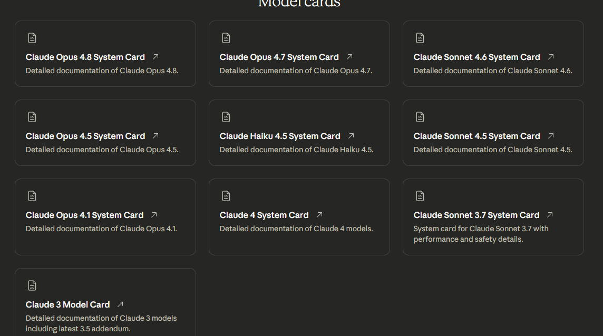Click document icon on Claude 3 Model Card
Viewport: 603px width, 336px height.
point(32,285)
